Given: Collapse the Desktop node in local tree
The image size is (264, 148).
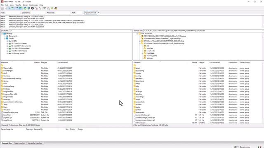Looking at the screenshot, I should point(2,34).
